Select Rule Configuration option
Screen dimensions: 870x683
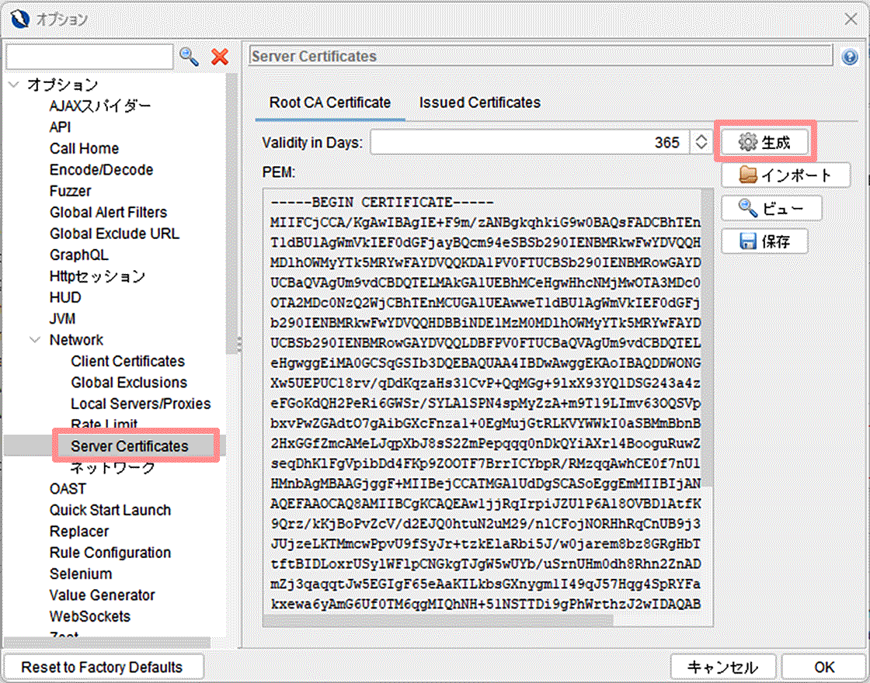(110, 553)
